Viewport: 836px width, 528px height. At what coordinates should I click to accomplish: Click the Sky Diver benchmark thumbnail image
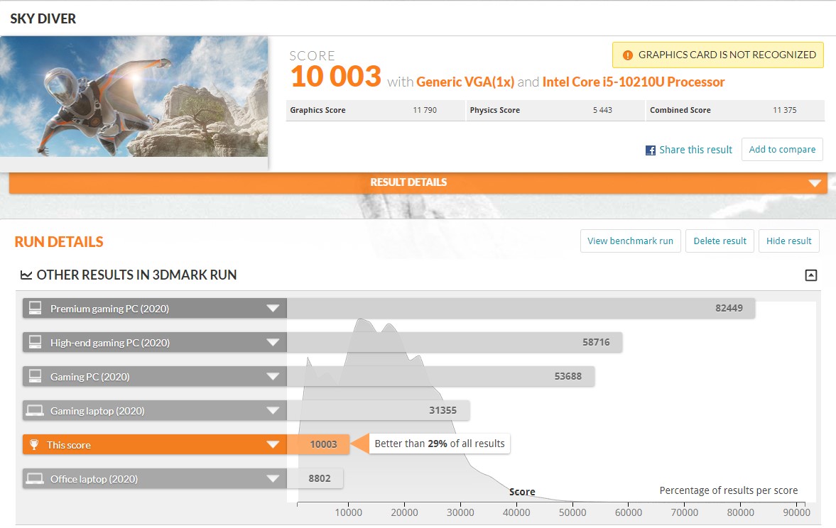(x=134, y=97)
